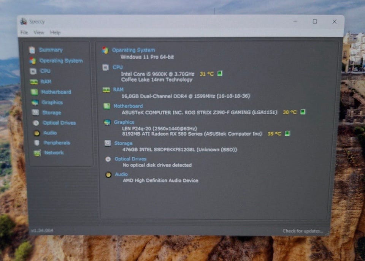Click the green temperature indicator next to 35 °C
The height and width of the screenshot is (261, 365).
287,133
